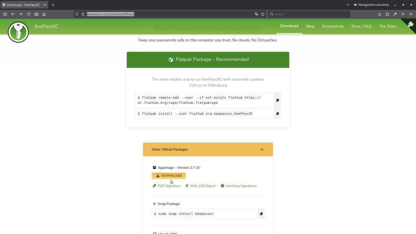This screenshot has width=416, height=234.
Task: Open the Blog nav item
Action: 310,26
